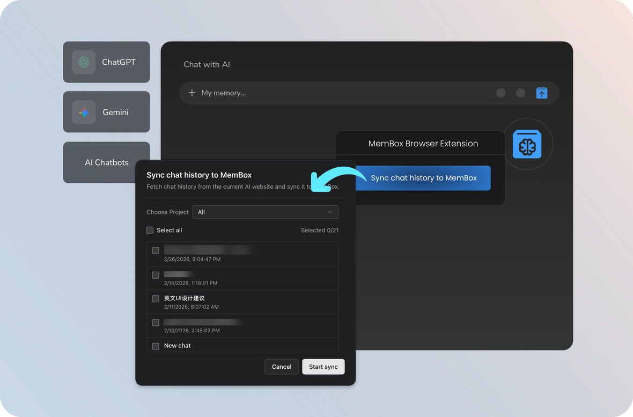Image resolution: width=633 pixels, height=417 pixels.
Task: Tick the Select all checkbox
Action: pyautogui.click(x=150, y=230)
